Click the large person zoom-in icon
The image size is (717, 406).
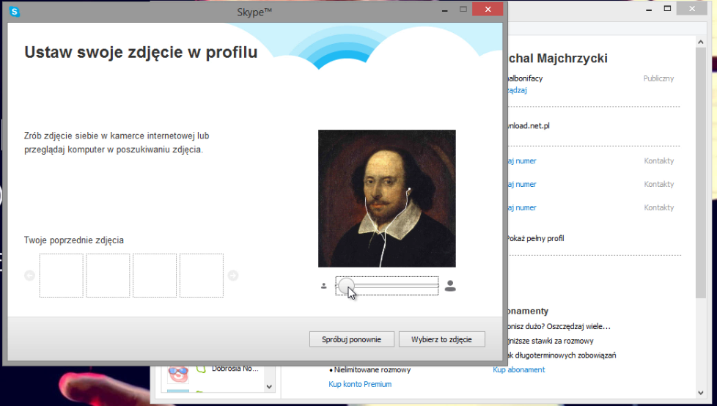(x=450, y=286)
